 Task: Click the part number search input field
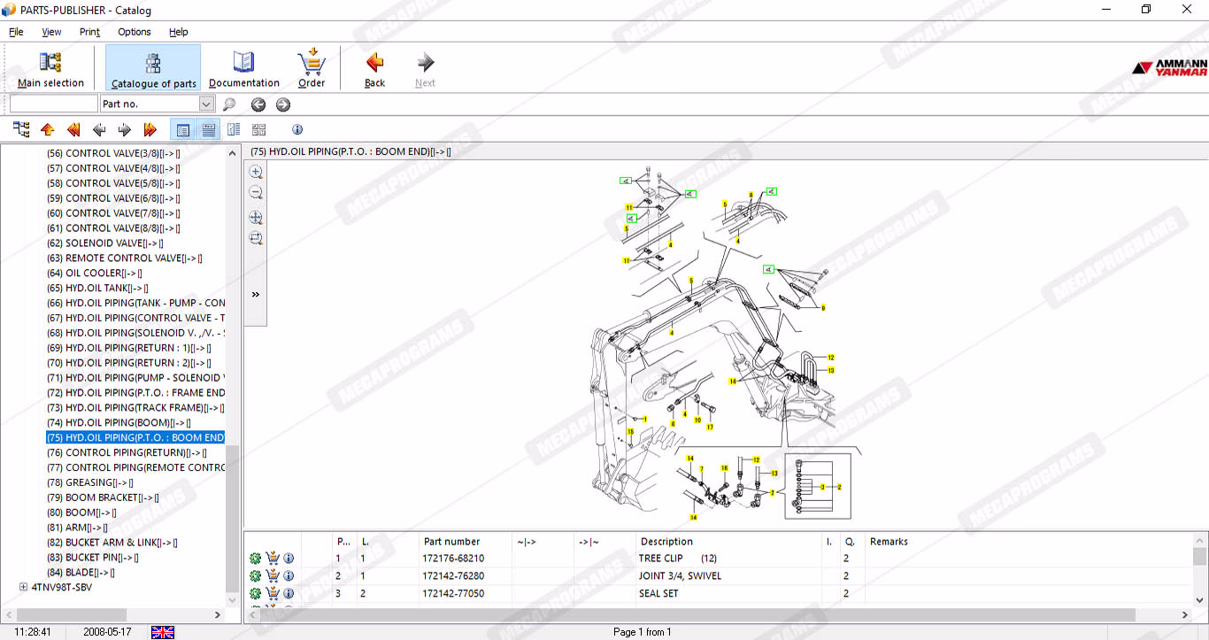pyautogui.click(x=53, y=104)
